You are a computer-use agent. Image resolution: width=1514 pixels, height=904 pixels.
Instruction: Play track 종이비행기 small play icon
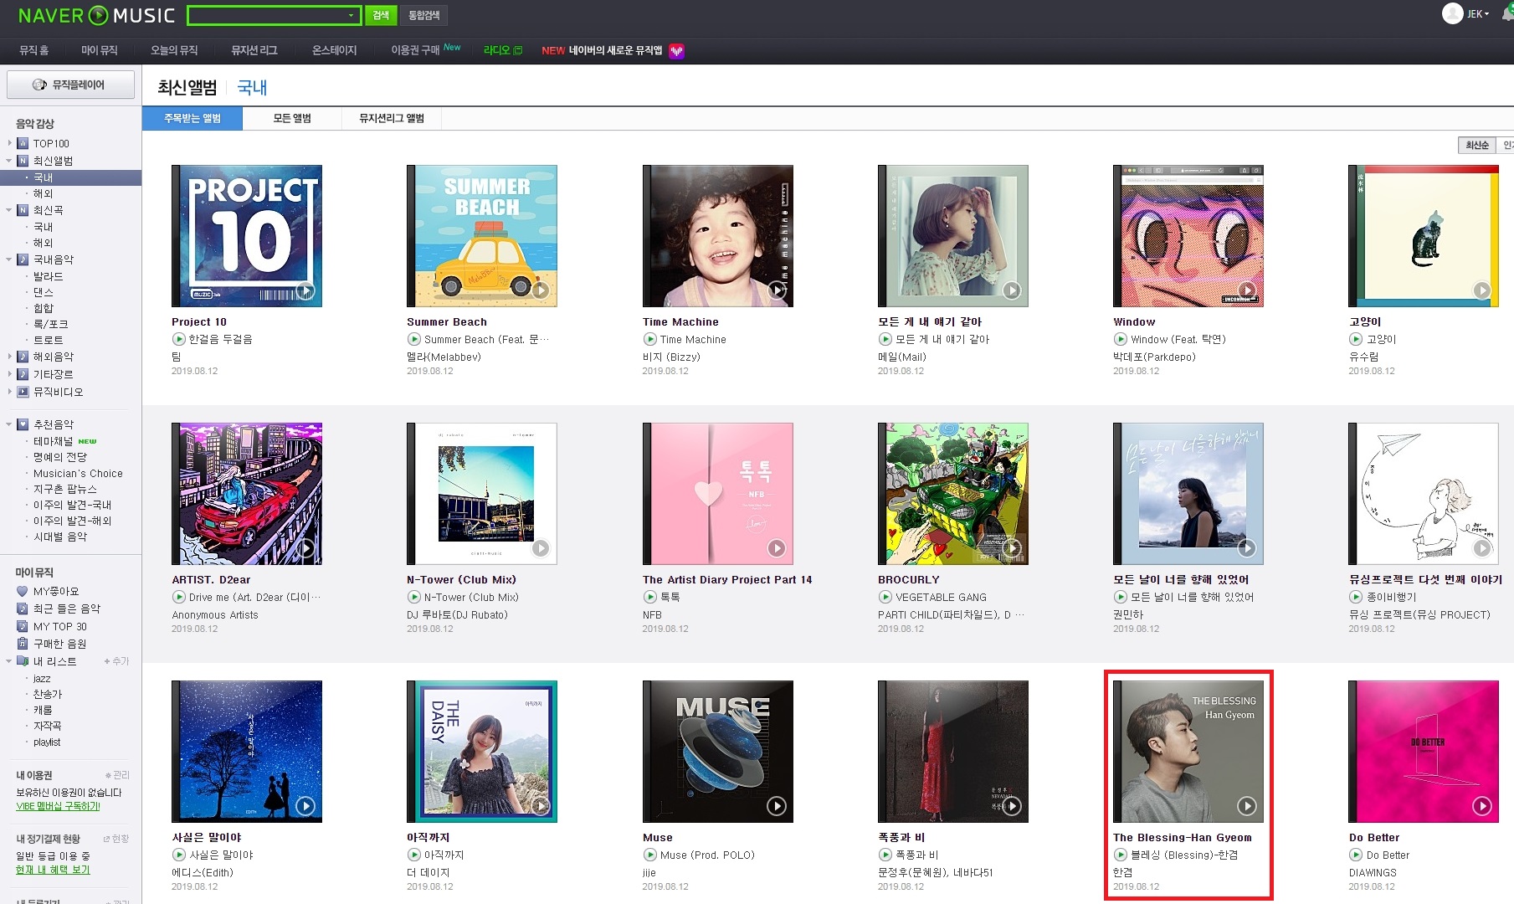tap(1355, 597)
